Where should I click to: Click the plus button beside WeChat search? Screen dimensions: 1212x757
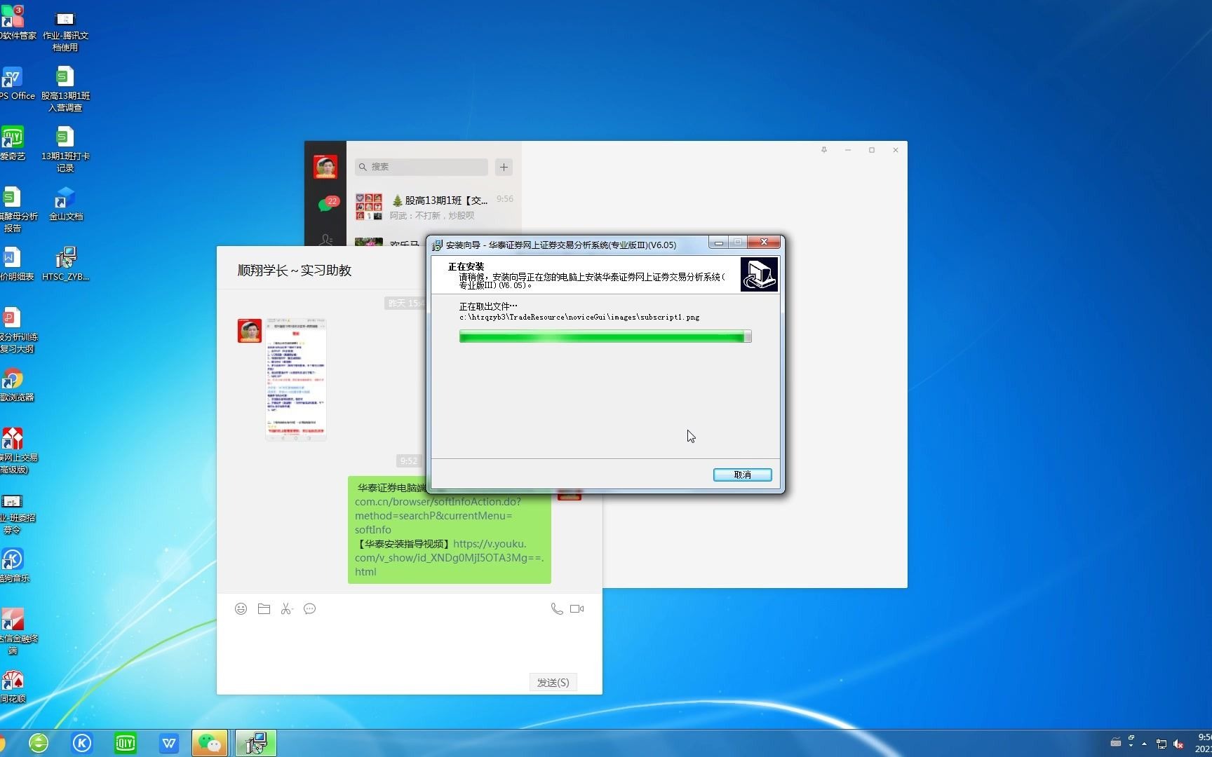(504, 167)
